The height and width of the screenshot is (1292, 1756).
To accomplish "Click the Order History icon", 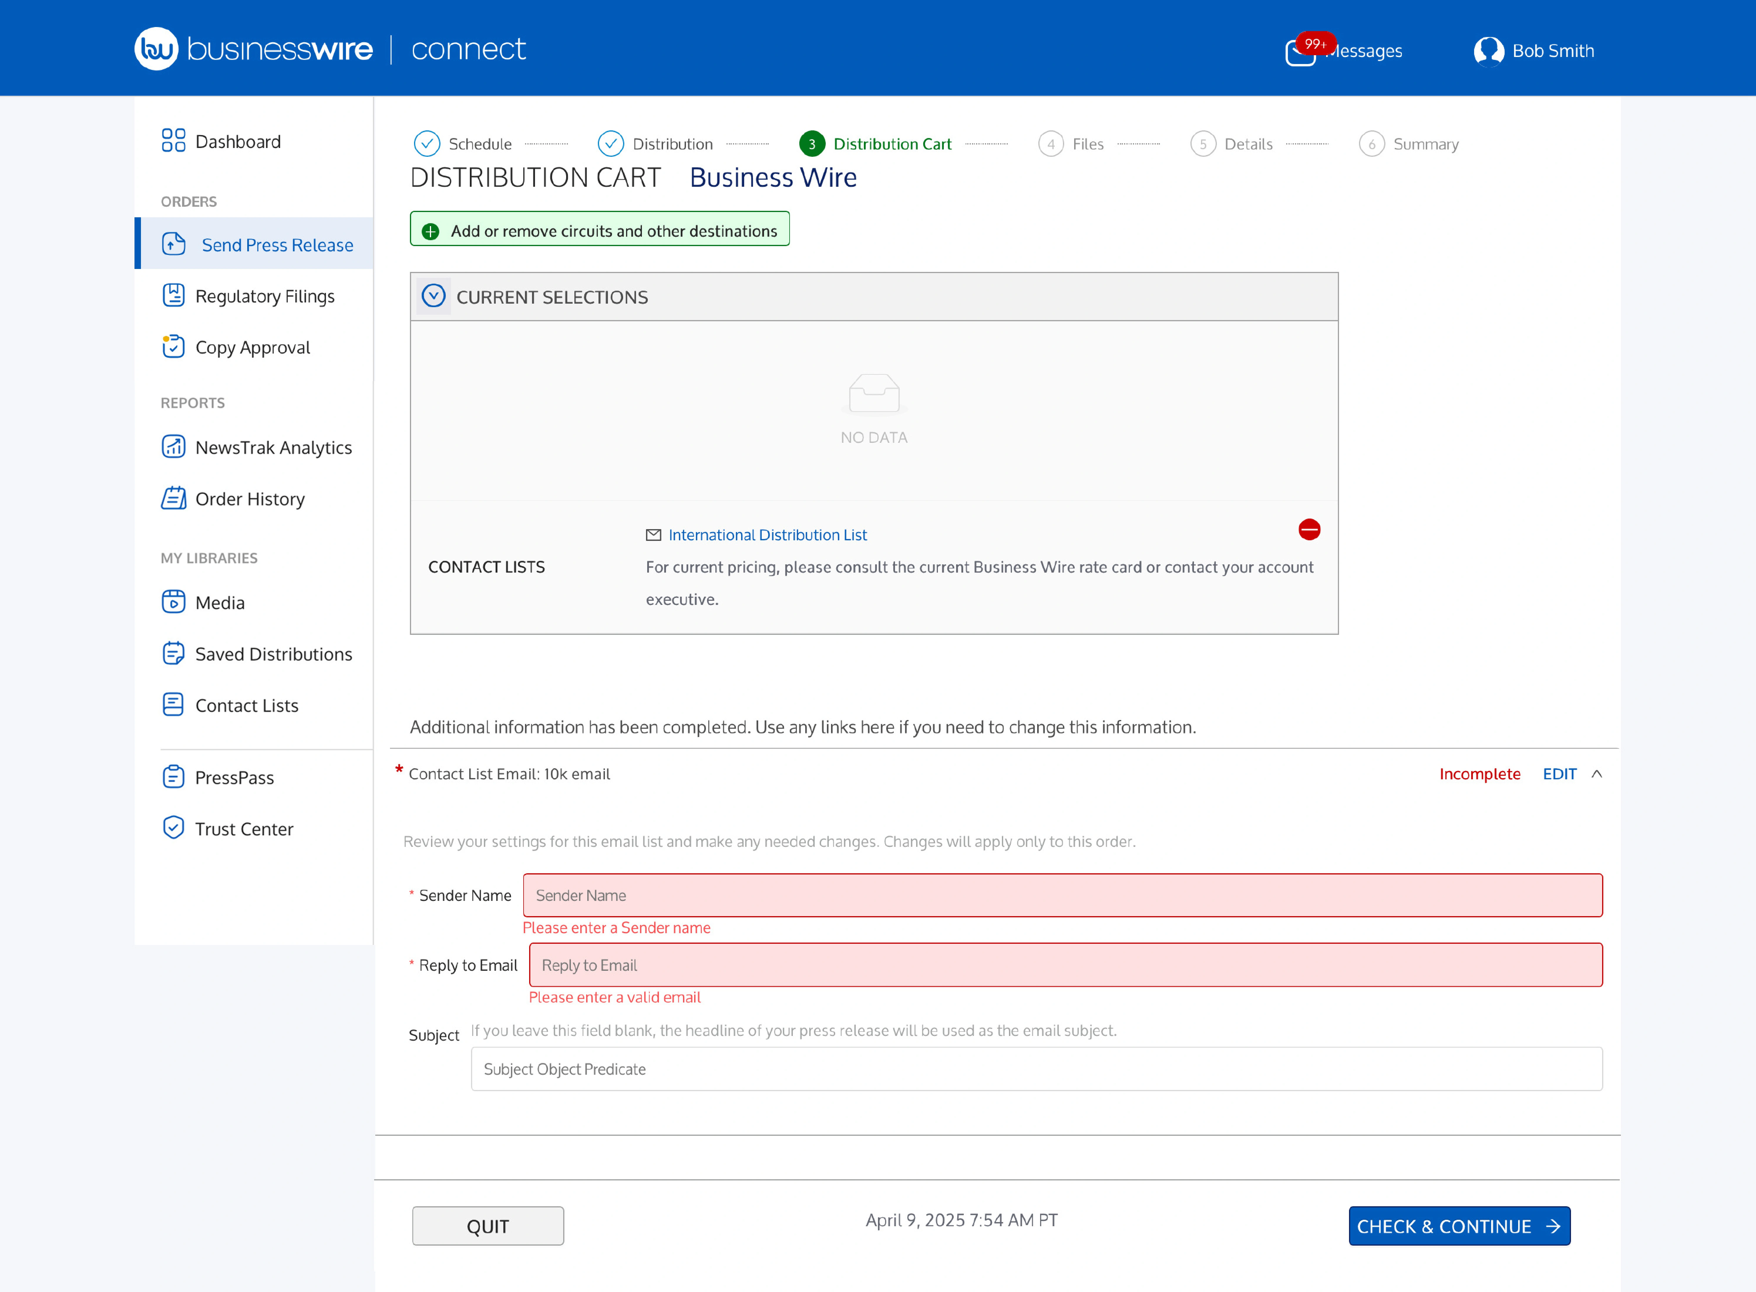I will coord(174,498).
